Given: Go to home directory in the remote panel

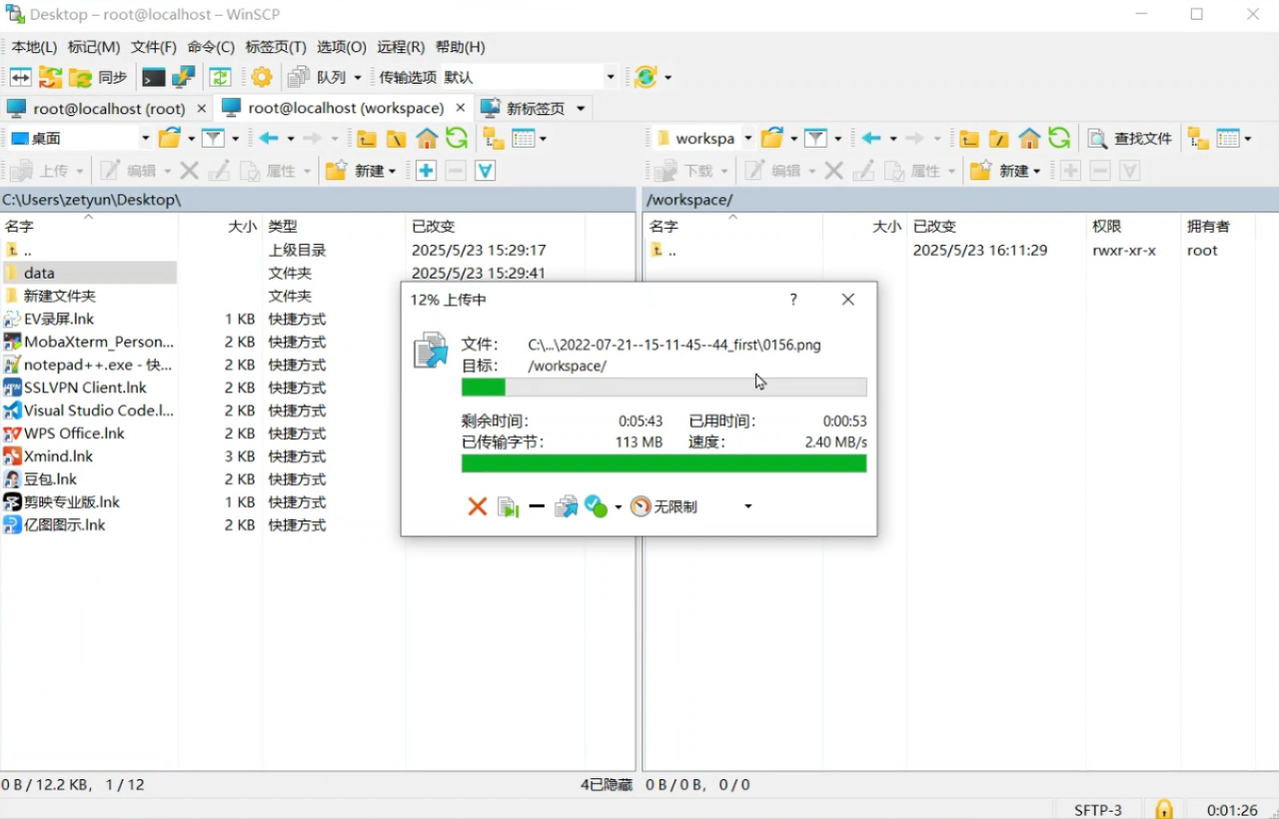Looking at the screenshot, I should click(1029, 139).
